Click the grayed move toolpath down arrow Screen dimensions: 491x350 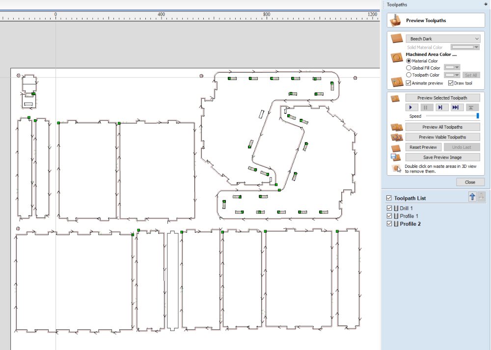coord(481,197)
